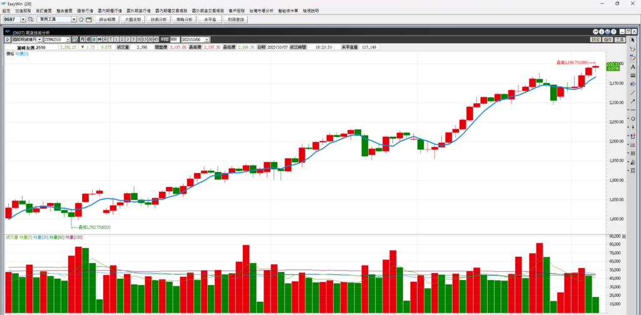Click the 未平倉 button
641x315 pixels.
pos(210,19)
